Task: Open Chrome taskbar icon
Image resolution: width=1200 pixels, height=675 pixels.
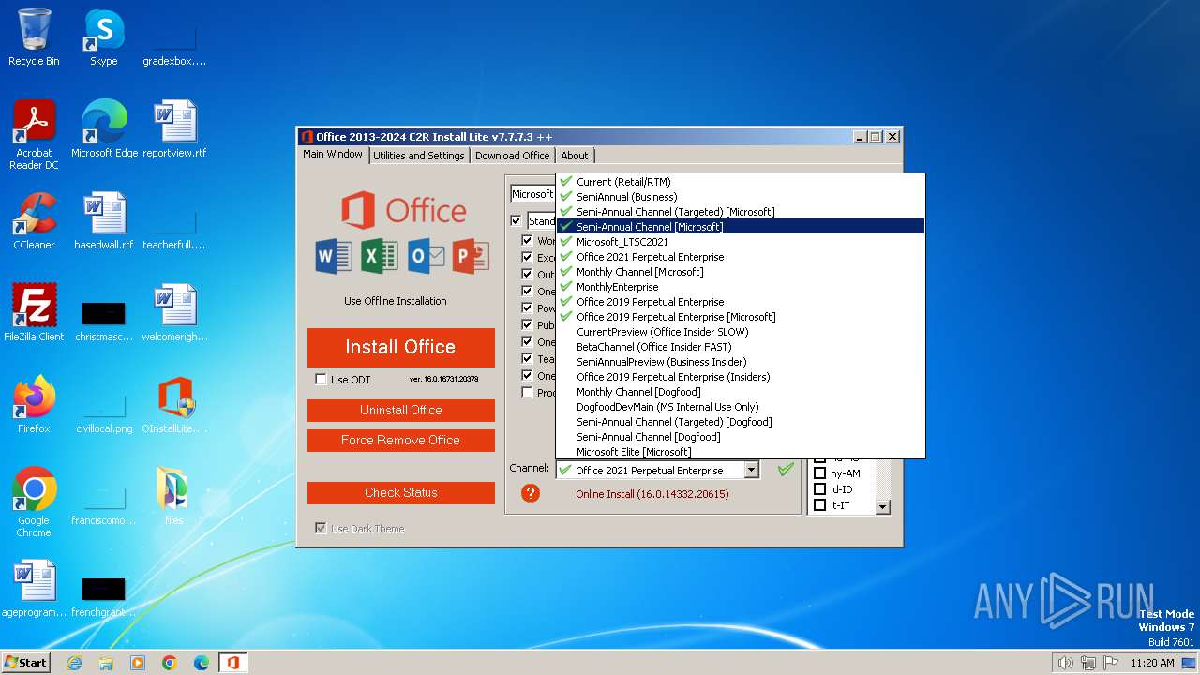Action: 170,663
